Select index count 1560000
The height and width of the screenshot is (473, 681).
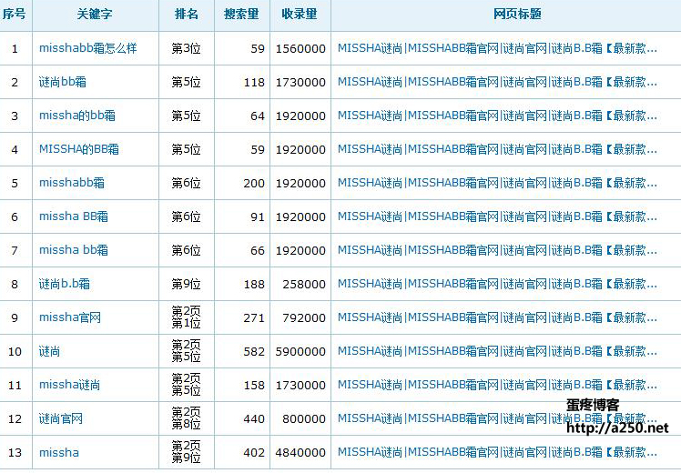pyautogui.click(x=300, y=48)
